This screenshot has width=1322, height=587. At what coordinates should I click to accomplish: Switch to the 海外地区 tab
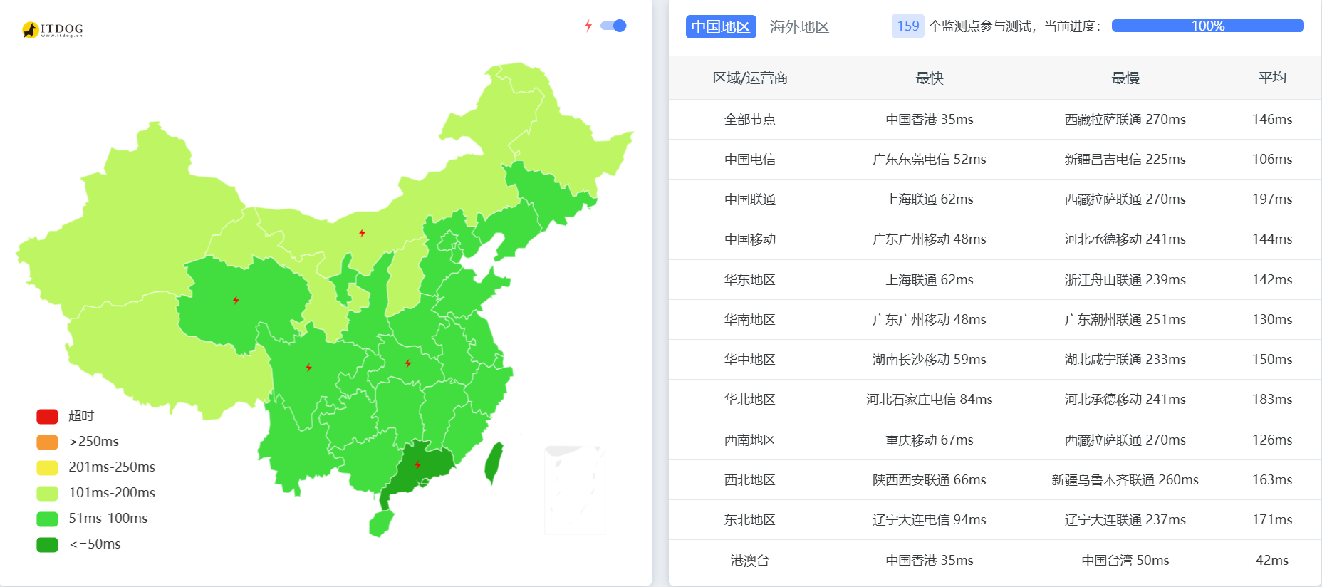coord(799,27)
